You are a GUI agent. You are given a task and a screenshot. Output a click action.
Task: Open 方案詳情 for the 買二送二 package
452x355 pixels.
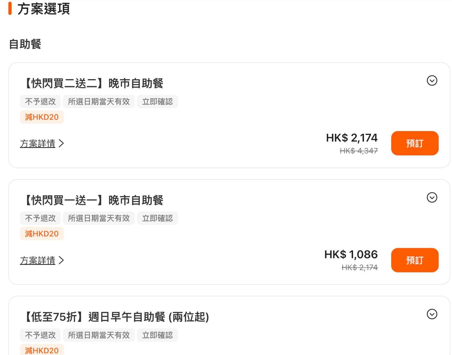point(37,143)
